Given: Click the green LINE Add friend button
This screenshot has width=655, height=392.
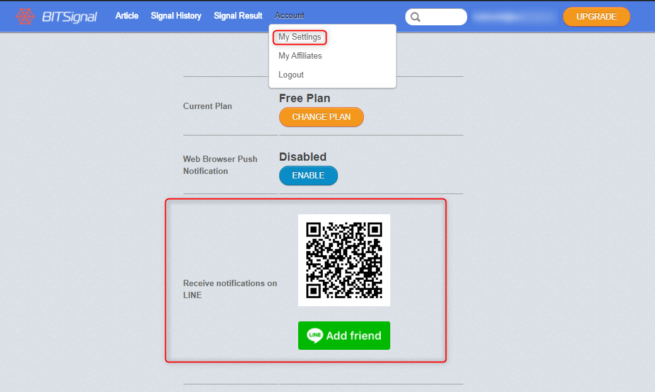Looking at the screenshot, I should (x=344, y=336).
